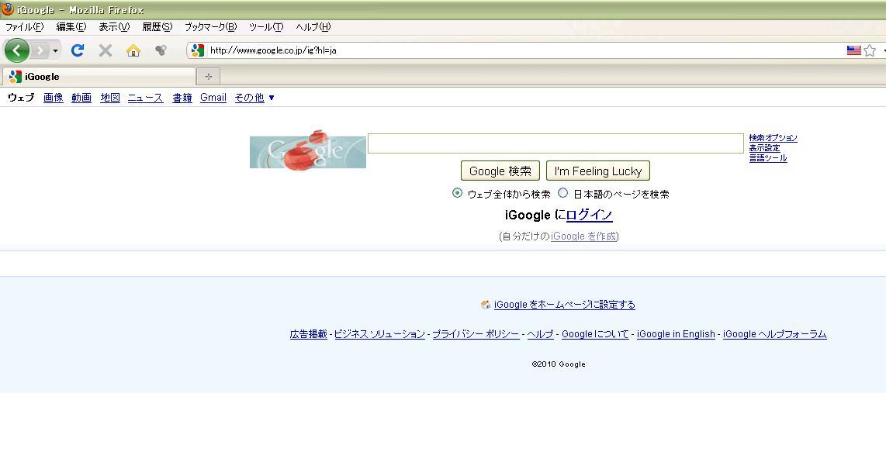The width and height of the screenshot is (886, 452).
Task: Click the Google site favicon in address bar
Action: click(197, 50)
